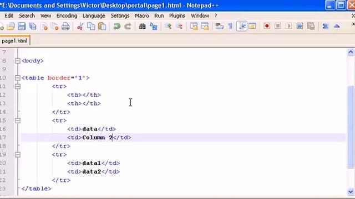Viewport: 355px width, 199px height.
Task: Toggle synchronize horizontal scrolling icon
Action: click(205, 27)
